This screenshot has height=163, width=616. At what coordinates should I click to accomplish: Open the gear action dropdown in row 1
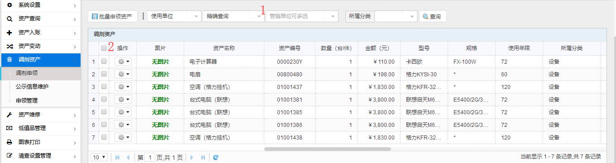pyautogui.click(x=123, y=61)
